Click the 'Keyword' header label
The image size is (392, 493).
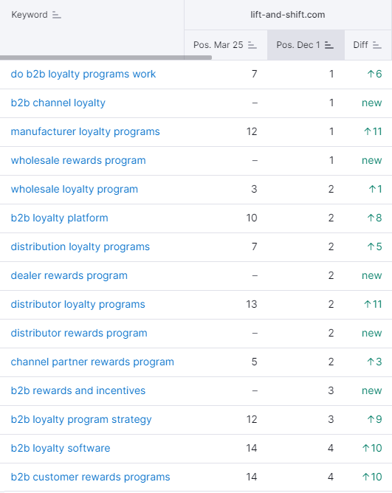[30, 15]
